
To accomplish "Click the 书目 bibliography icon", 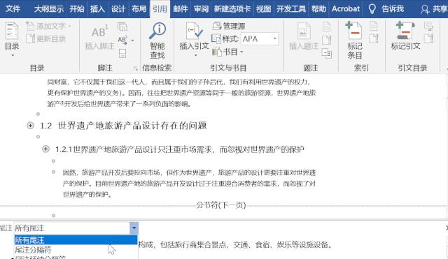I will (x=217, y=52).
